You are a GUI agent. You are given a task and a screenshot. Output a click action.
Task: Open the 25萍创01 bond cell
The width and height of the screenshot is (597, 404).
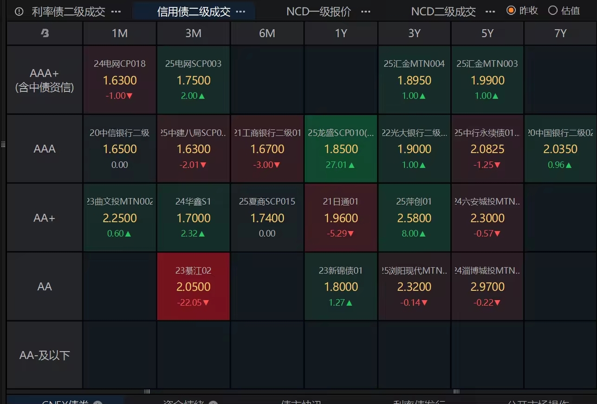click(x=414, y=217)
